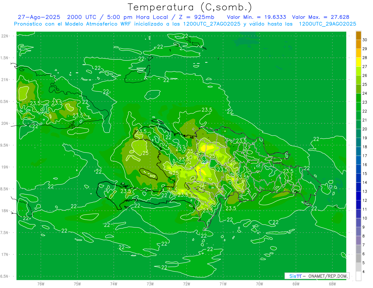The image size is (373, 288).
Task: Click the latitude axis label "20N"
Action: pos(5,123)
